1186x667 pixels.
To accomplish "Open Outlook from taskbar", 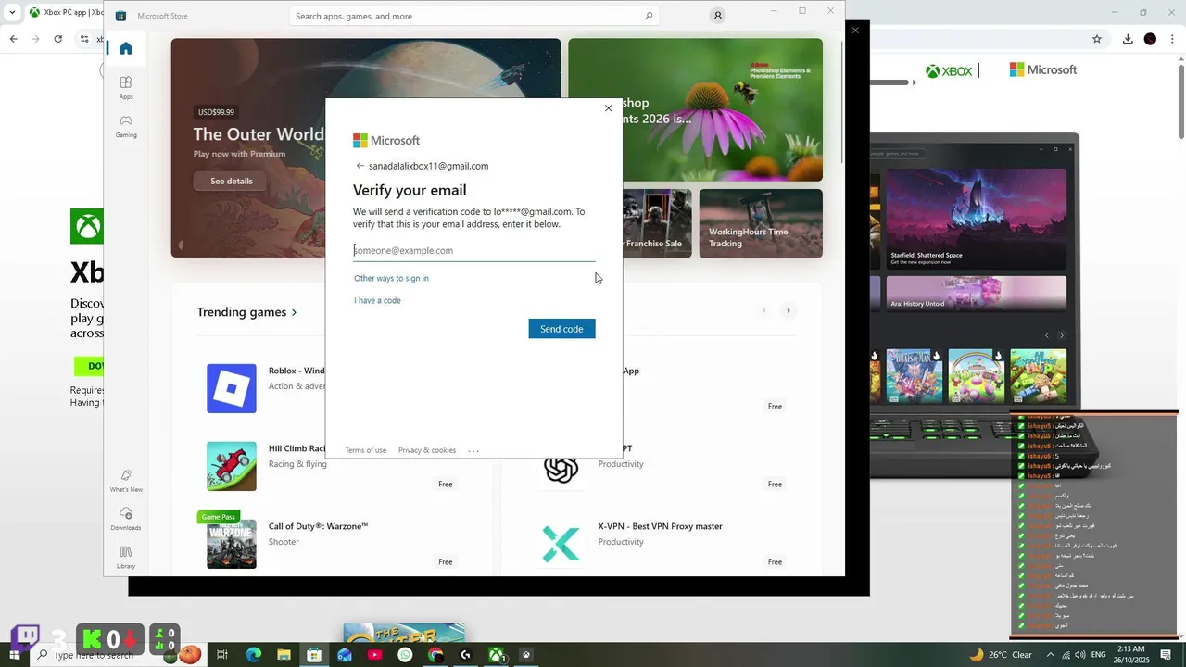I will click(345, 655).
